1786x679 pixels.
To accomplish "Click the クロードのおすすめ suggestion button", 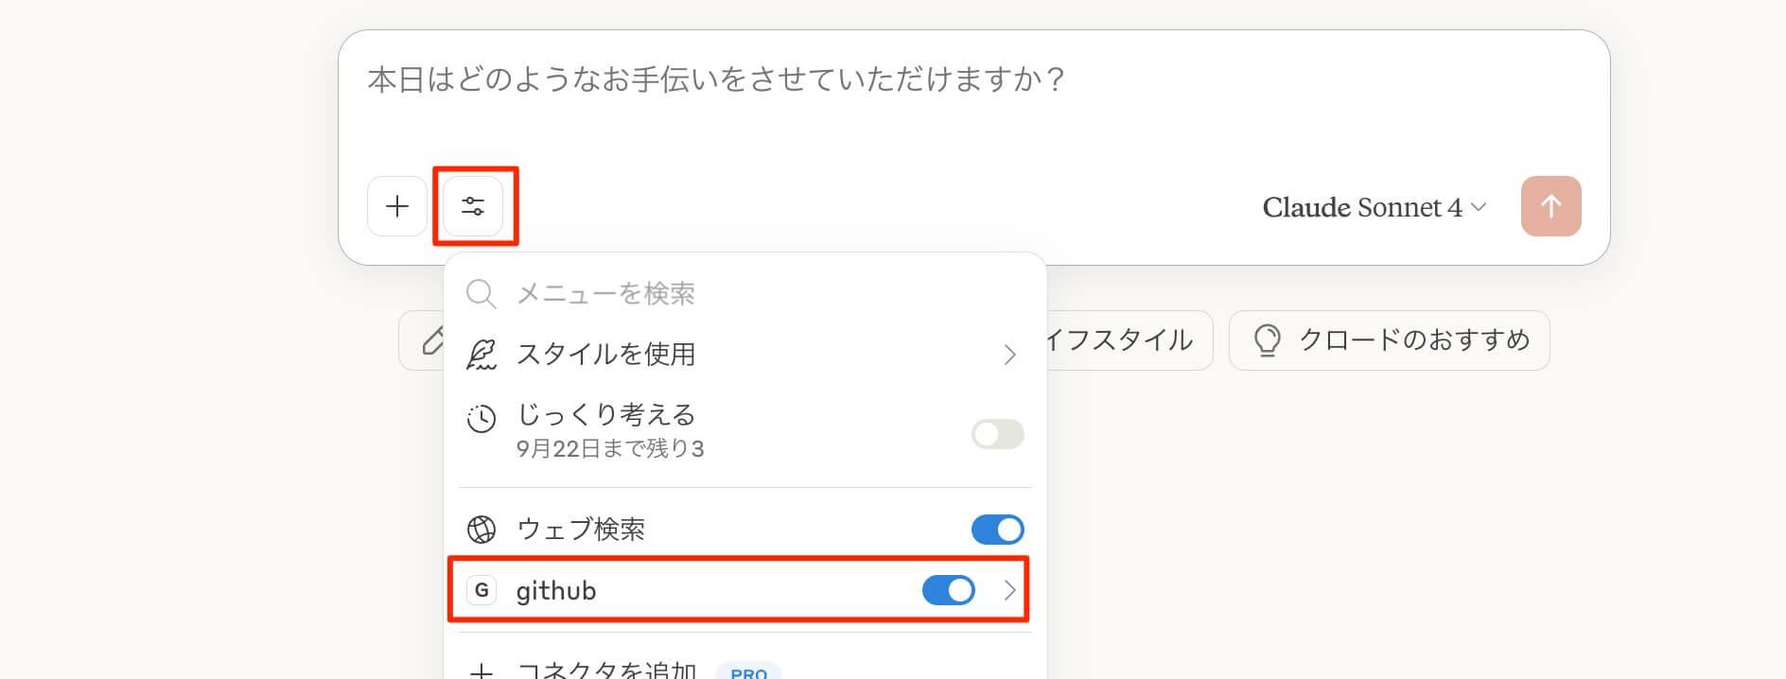I will 1389,340.
